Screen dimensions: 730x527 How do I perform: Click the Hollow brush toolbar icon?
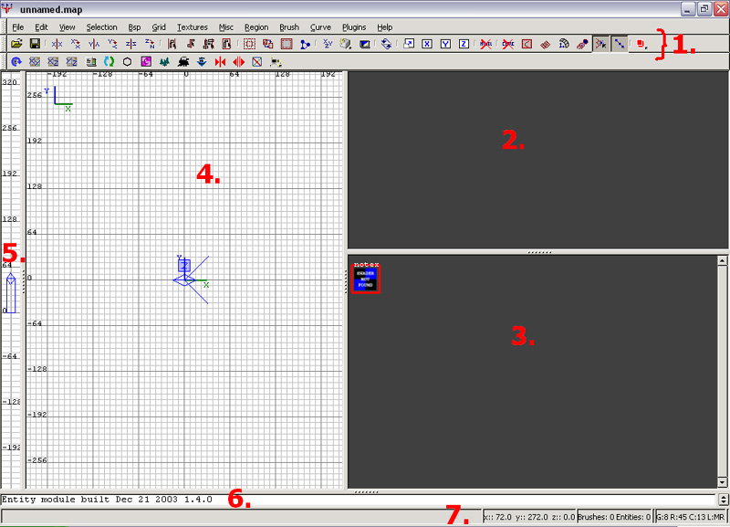coord(287,44)
